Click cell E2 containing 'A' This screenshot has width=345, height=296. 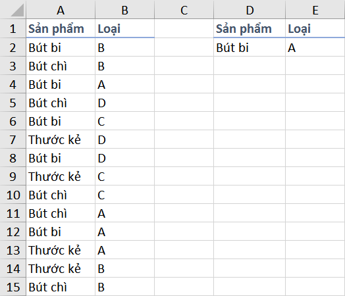tap(315, 47)
